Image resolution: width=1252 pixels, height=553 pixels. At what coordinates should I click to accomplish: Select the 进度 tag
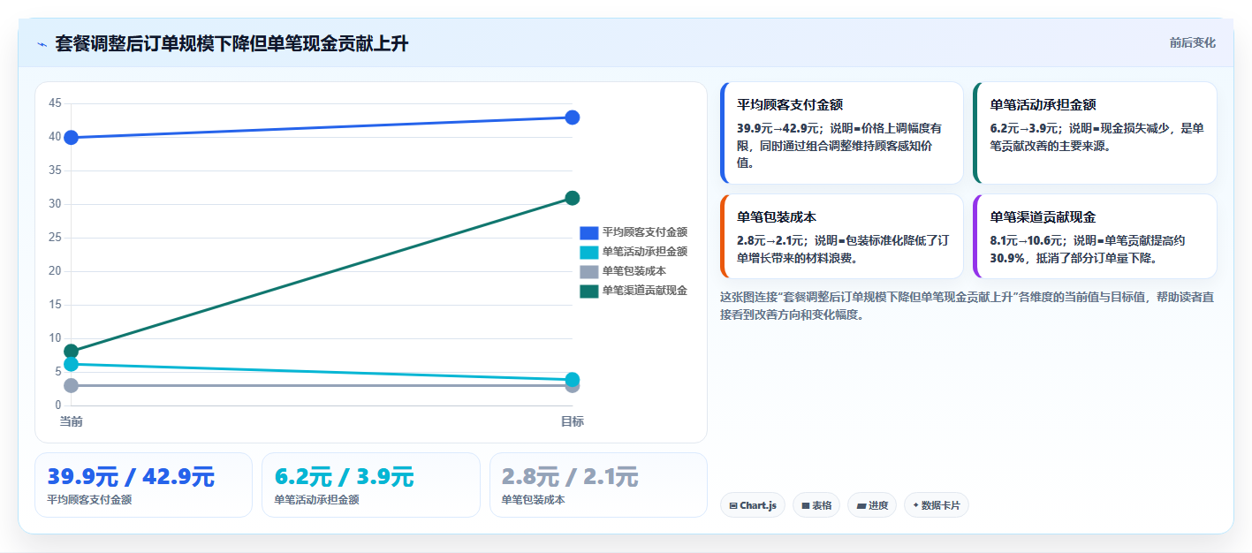(x=872, y=505)
